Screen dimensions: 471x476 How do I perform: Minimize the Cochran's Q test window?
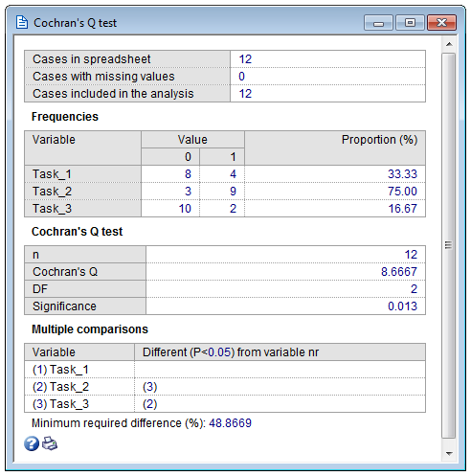pos(378,23)
